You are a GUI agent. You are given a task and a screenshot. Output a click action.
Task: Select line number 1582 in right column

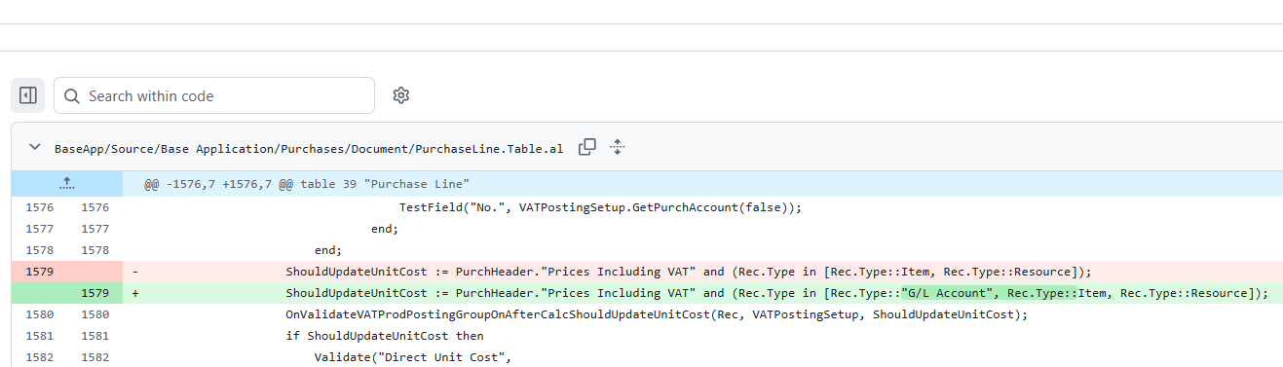click(94, 357)
